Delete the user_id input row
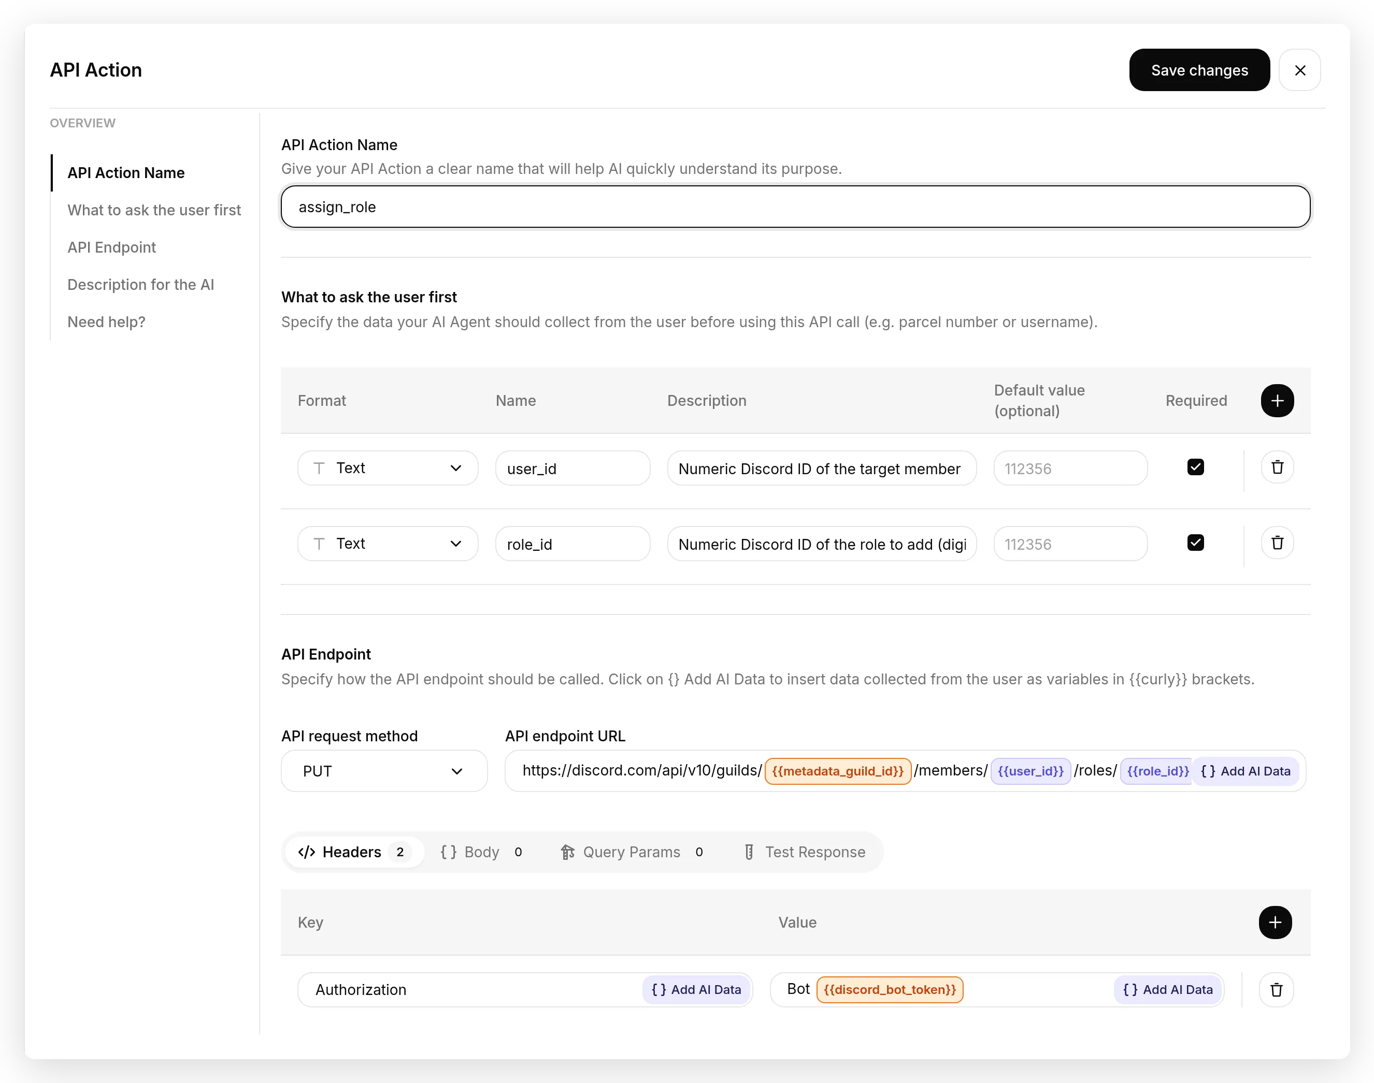The image size is (1374, 1083). [x=1277, y=467]
